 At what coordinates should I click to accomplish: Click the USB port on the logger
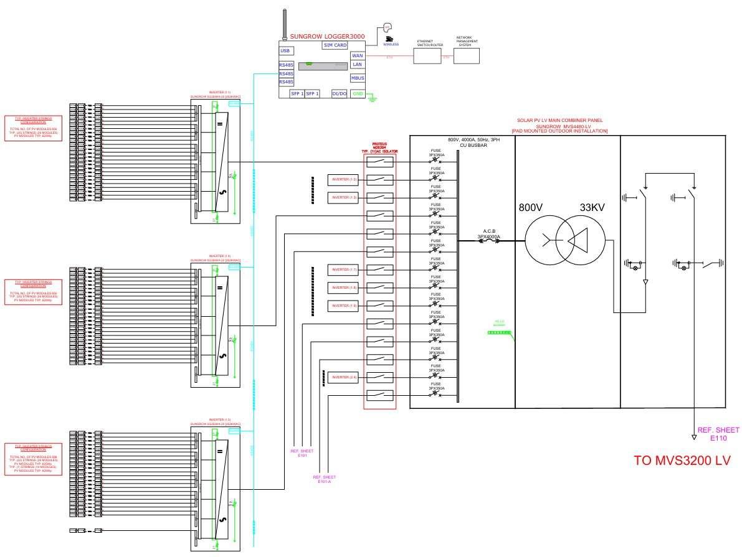pyautogui.click(x=285, y=51)
